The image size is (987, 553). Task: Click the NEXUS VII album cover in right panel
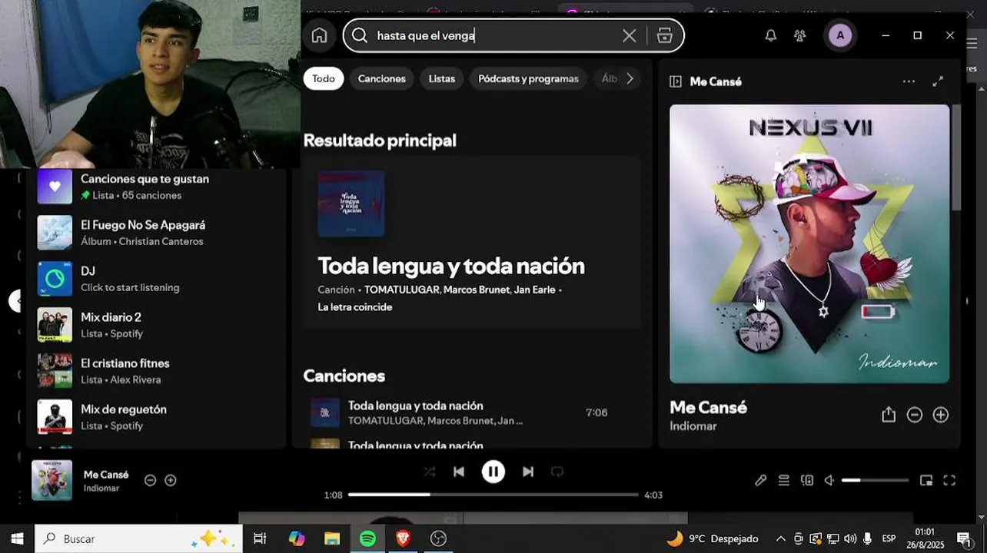809,243
